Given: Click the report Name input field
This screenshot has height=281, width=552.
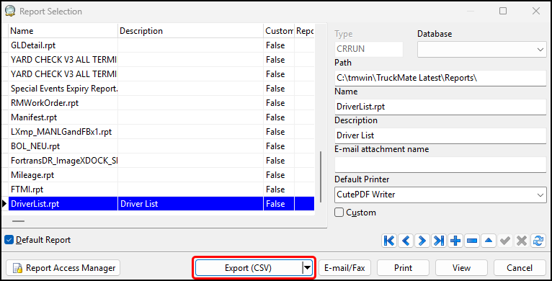Looking at the screenshot, I should (440, 107).
